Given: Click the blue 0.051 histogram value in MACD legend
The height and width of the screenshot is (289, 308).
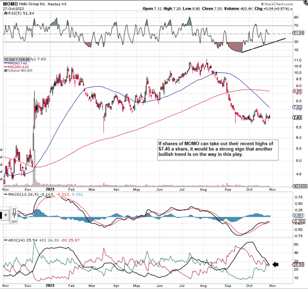Looking at the screenshot, I should click(77, 195).
